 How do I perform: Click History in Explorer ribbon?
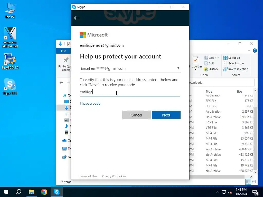point(211,69)
